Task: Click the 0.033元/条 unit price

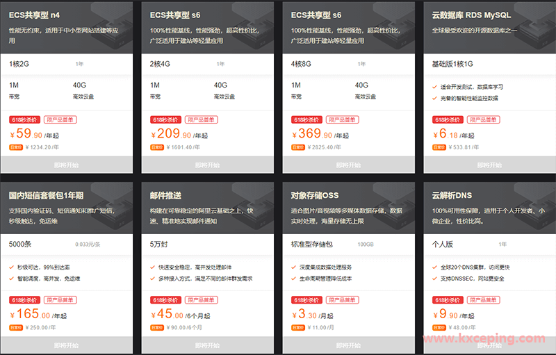Action: [x=88, y=245]
